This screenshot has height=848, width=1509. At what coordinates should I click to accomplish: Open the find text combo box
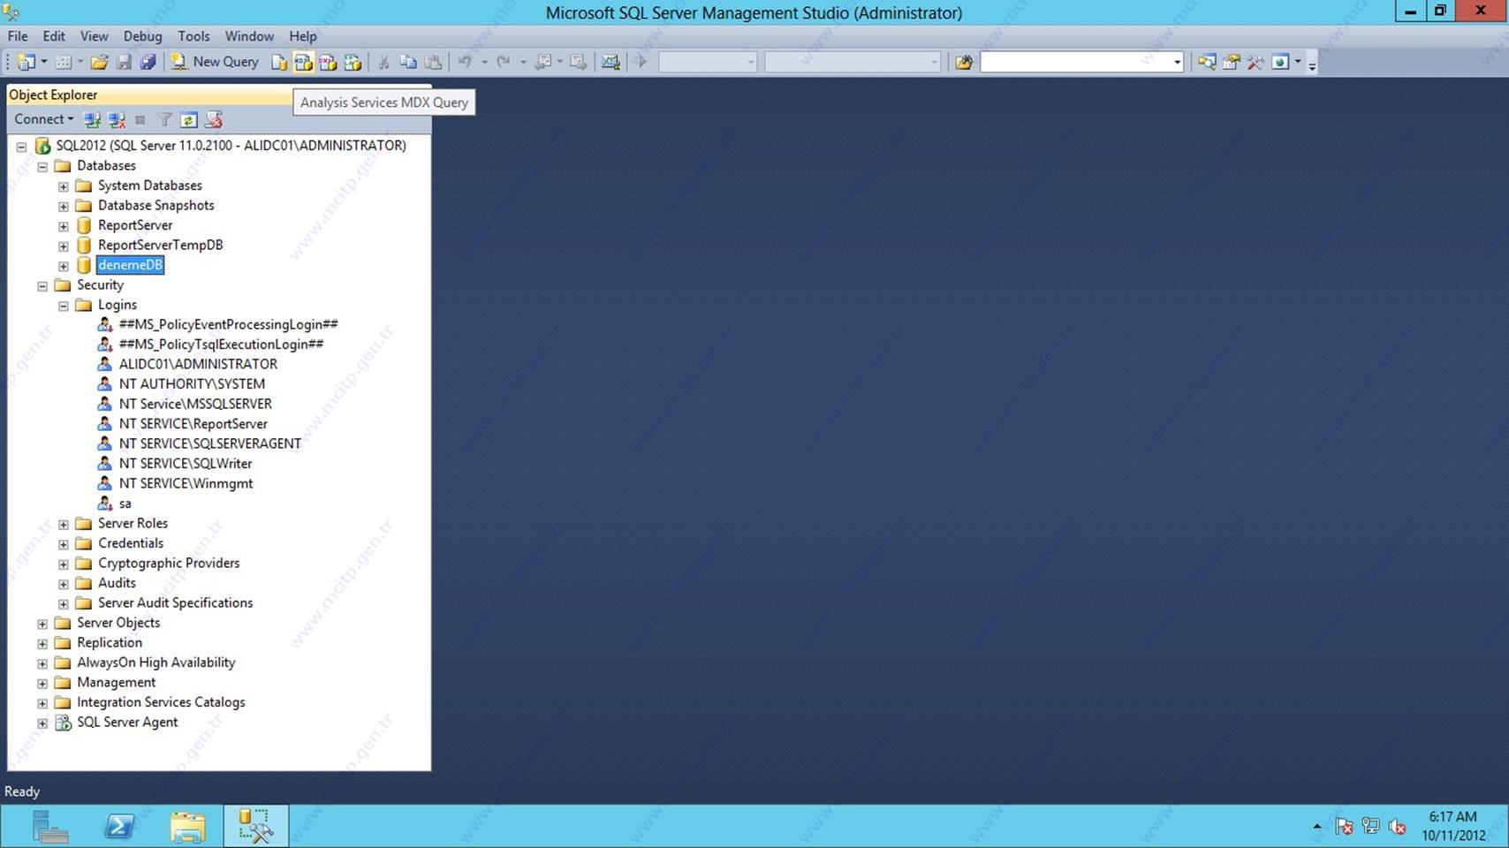[x=1081, y=62]
